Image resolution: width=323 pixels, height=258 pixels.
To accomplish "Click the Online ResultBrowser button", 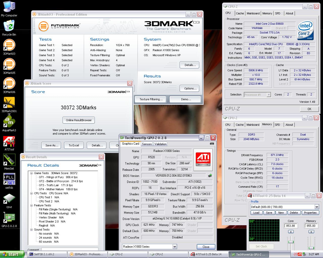I will [x=79, y=120].
